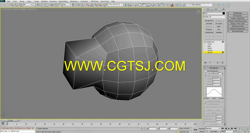Screen dimensions: 250x133
Task: Click the Render teapot icon
Action: (x=167, y=5)
